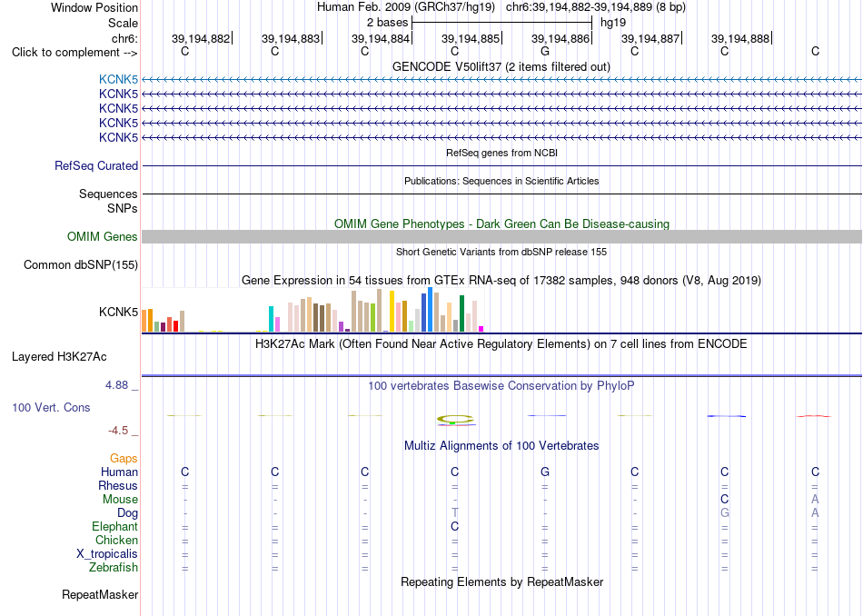Screen dimensions: 863x616
Task: Click the "GENCODE V50lift37 (2 items filtered out)" title
Action: coord(501,66)
